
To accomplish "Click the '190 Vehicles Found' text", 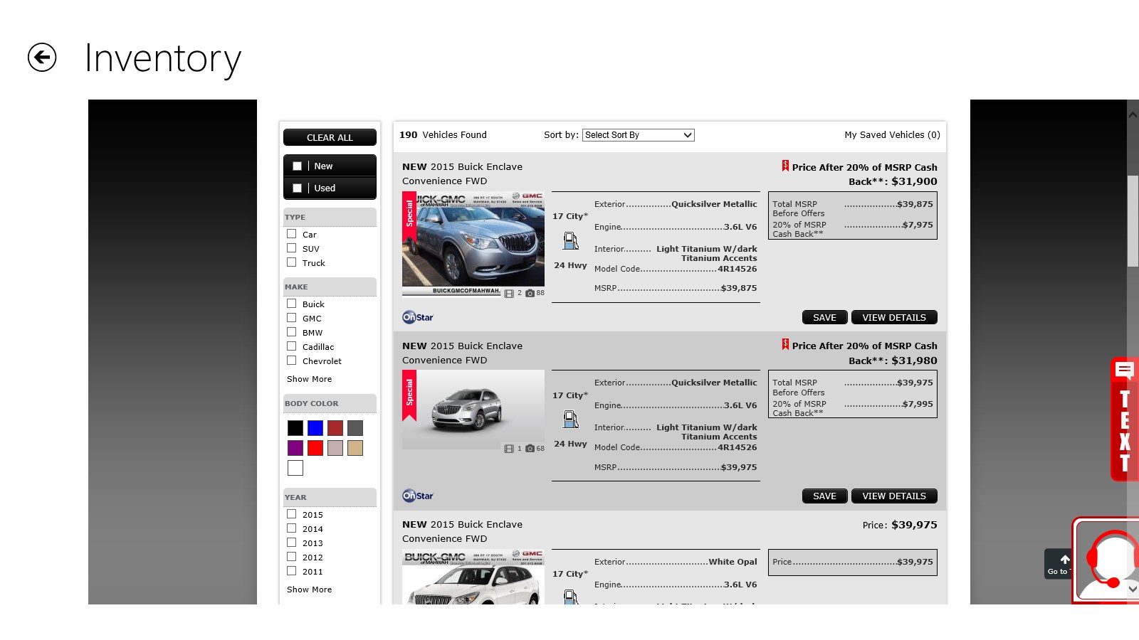I will 443,134.
